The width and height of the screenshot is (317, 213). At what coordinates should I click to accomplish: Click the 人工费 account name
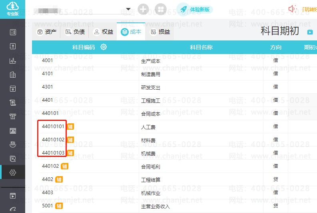[x=148, y=127]
